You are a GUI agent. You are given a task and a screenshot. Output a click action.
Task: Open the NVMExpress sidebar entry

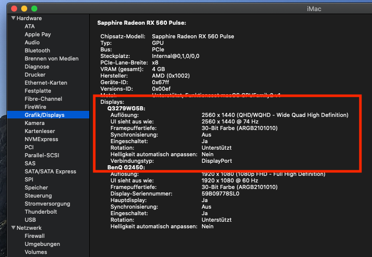(41, 139)
